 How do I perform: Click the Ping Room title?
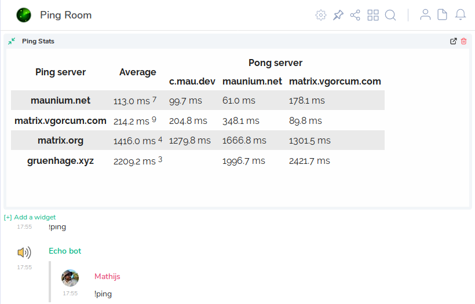click(65, 15)
